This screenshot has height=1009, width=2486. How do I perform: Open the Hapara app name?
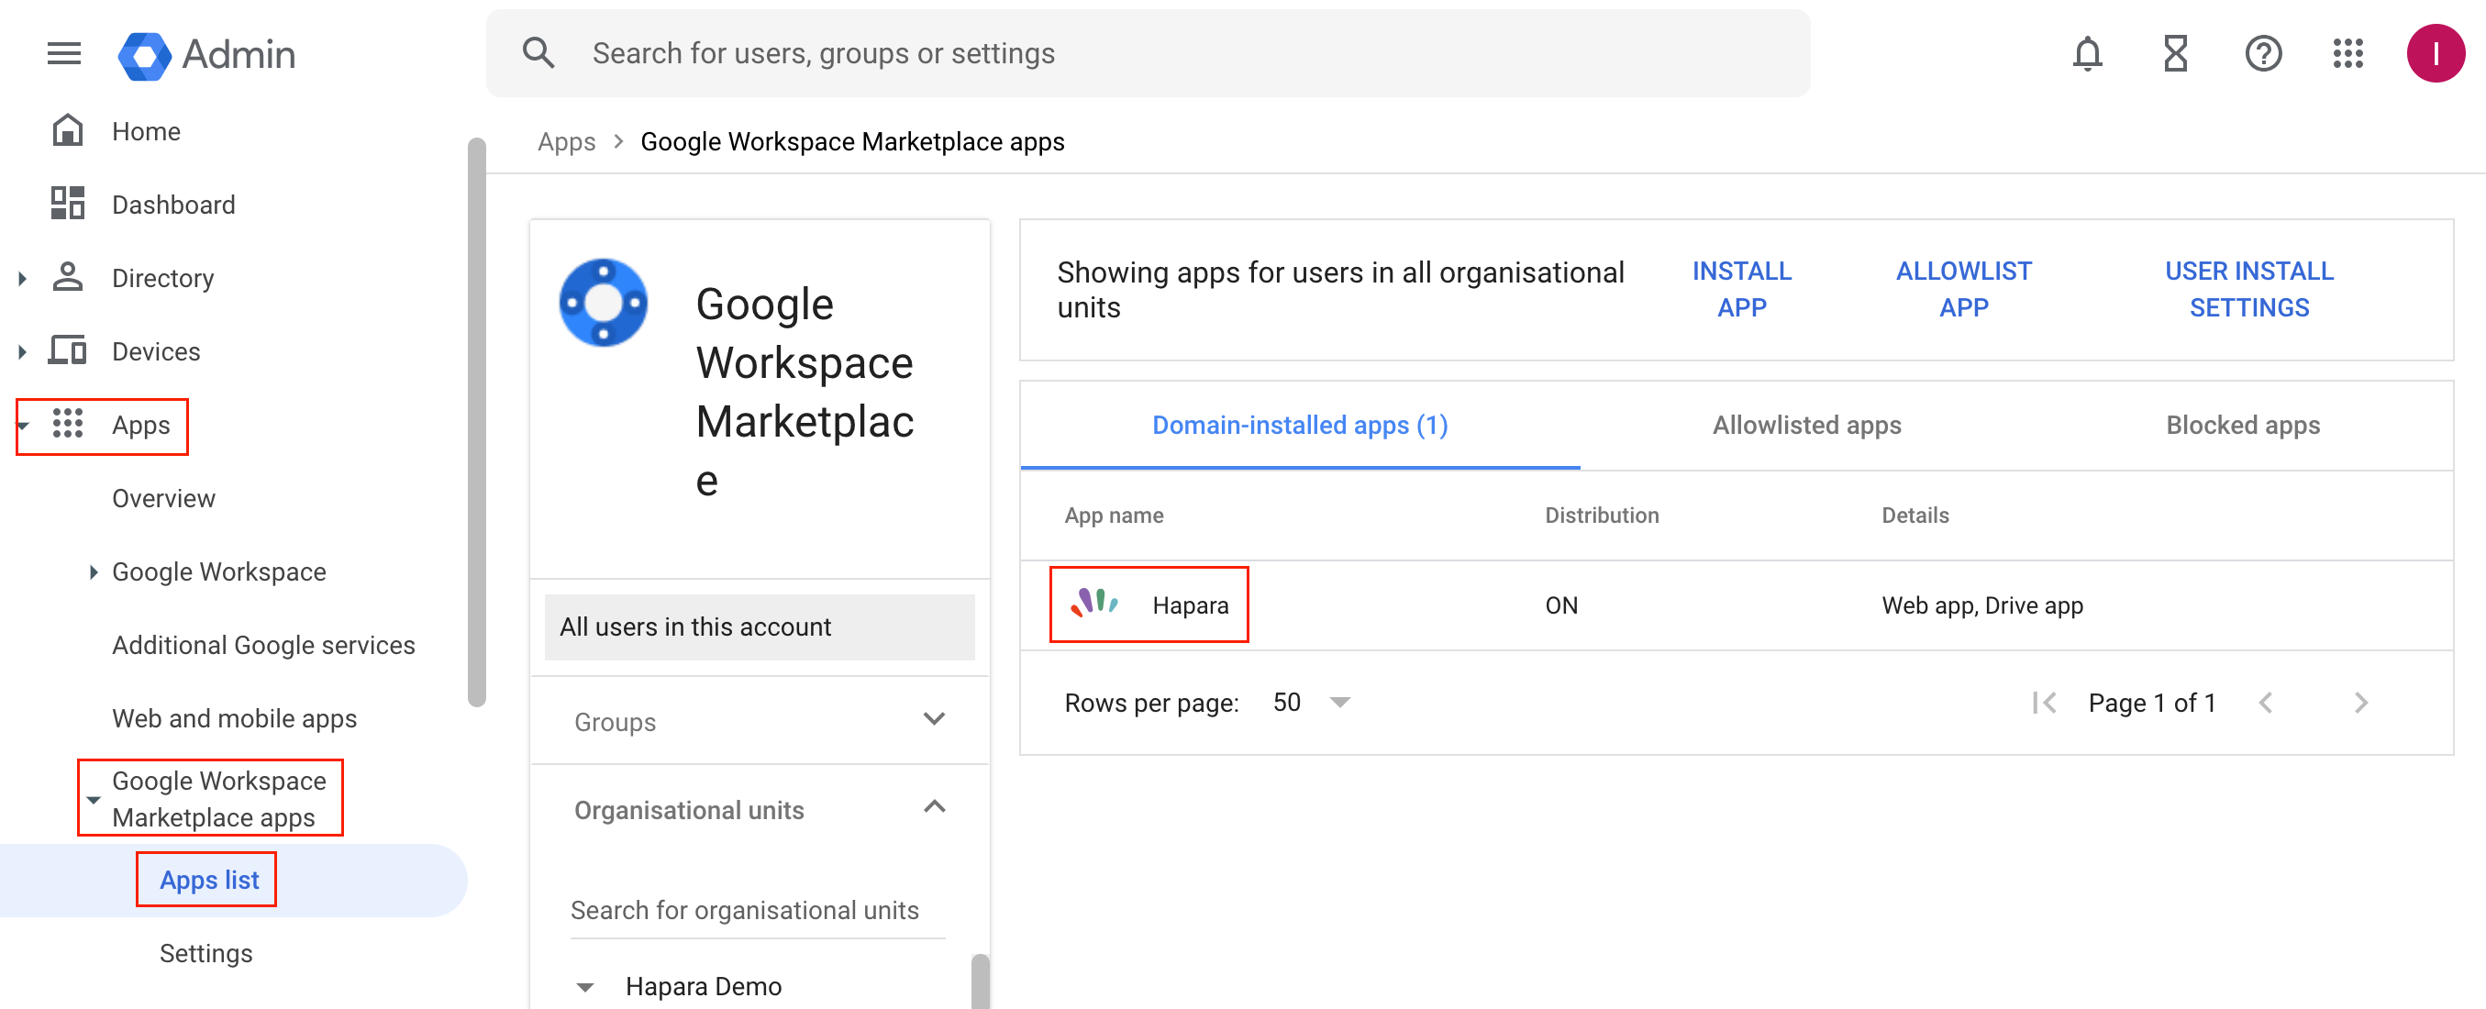click(x=1190, y=604)
